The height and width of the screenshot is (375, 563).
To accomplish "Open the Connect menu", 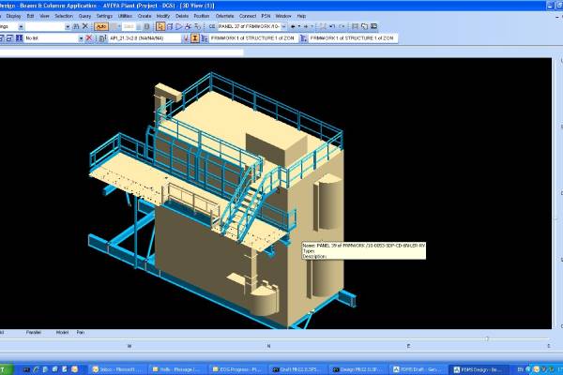I will click(x=248, y=16).
